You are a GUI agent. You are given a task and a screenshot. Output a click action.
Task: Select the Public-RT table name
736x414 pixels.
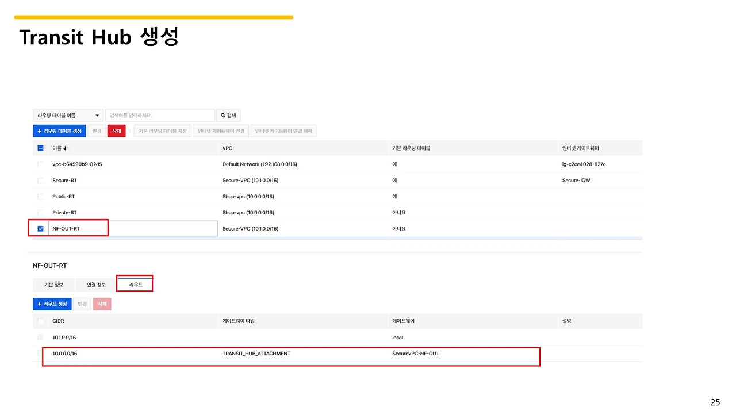click(63, 197)
